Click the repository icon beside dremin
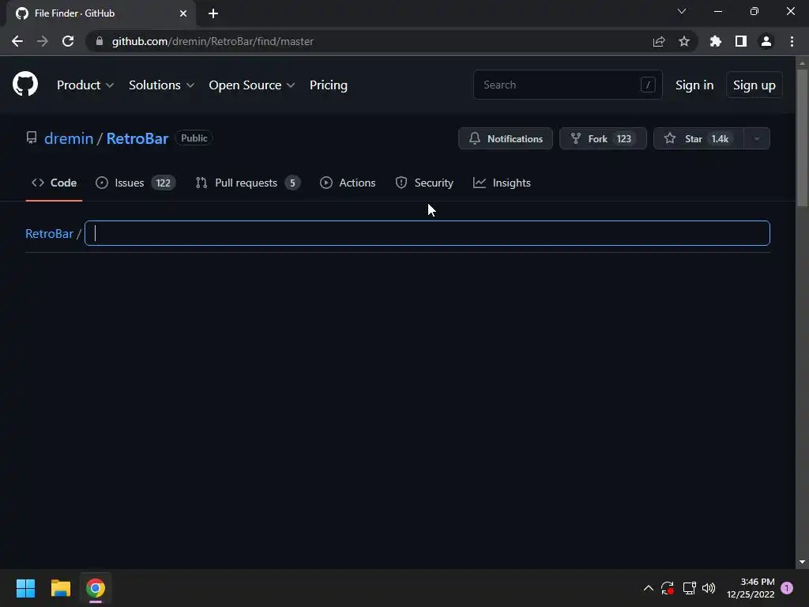 point(32,138)
